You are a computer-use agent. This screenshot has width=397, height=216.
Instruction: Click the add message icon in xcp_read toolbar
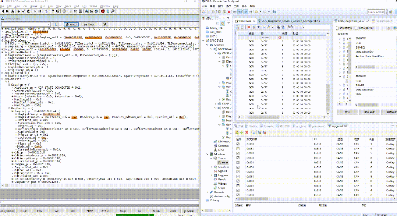click(x=237, y=132)
